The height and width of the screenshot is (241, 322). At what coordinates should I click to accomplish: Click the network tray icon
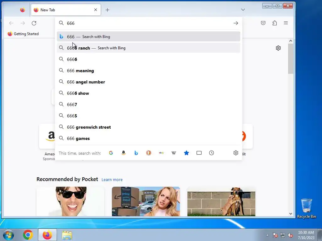[x=283, y=235]
